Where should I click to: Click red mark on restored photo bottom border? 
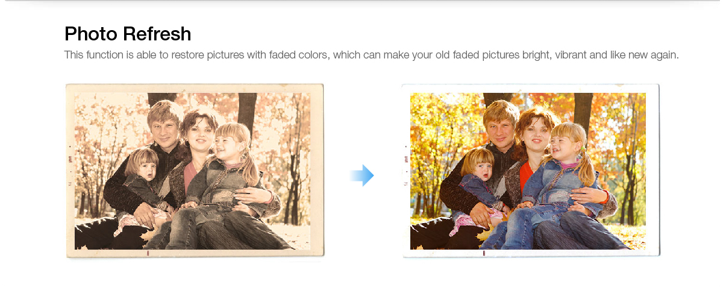[x=483, y=253]
